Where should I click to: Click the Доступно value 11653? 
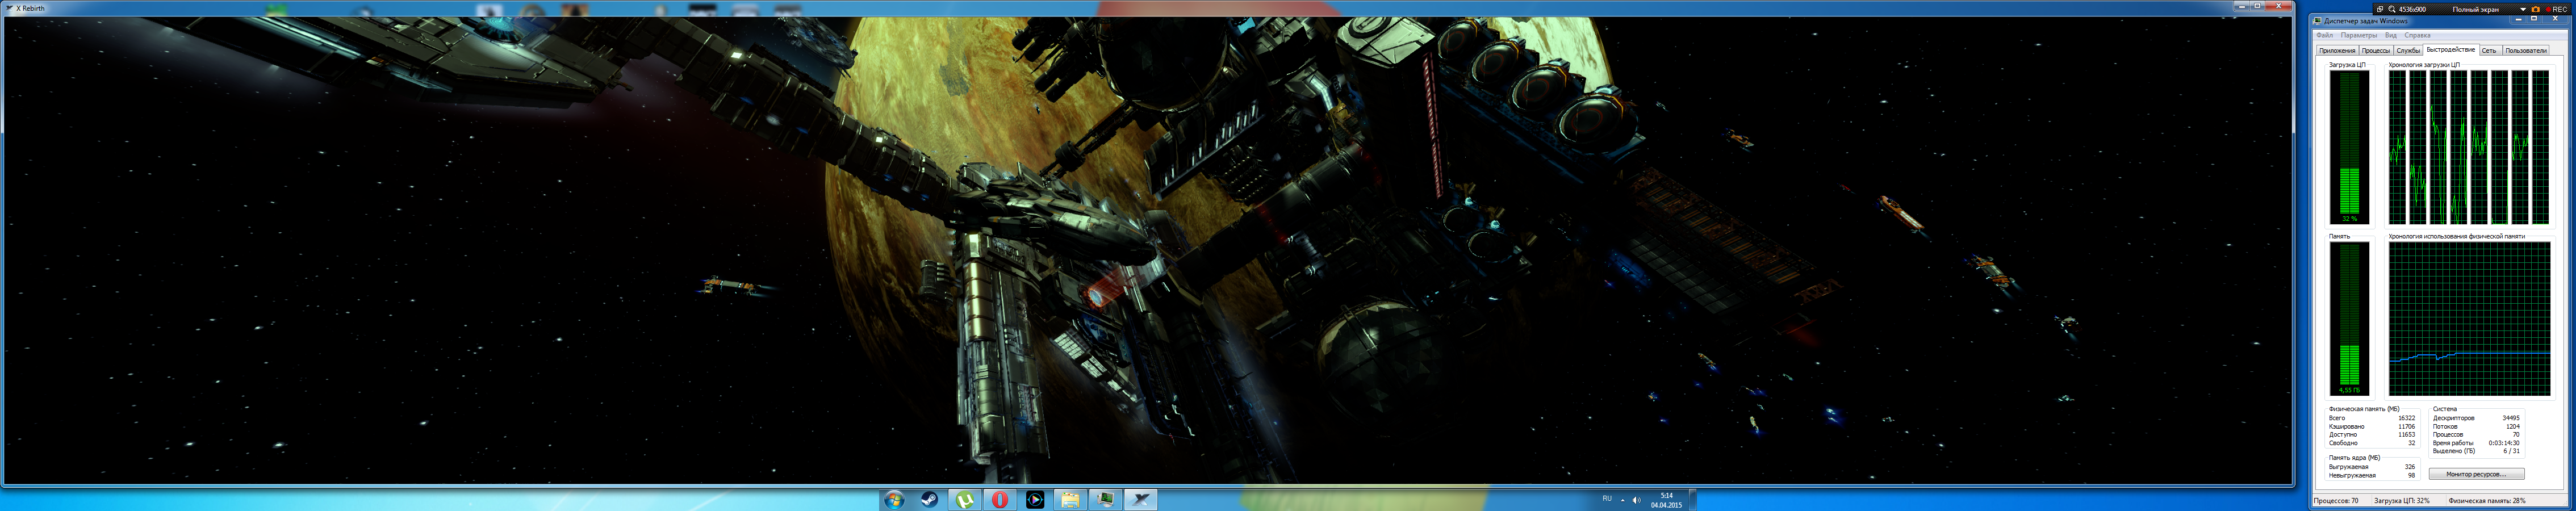tap(2406, 434)
